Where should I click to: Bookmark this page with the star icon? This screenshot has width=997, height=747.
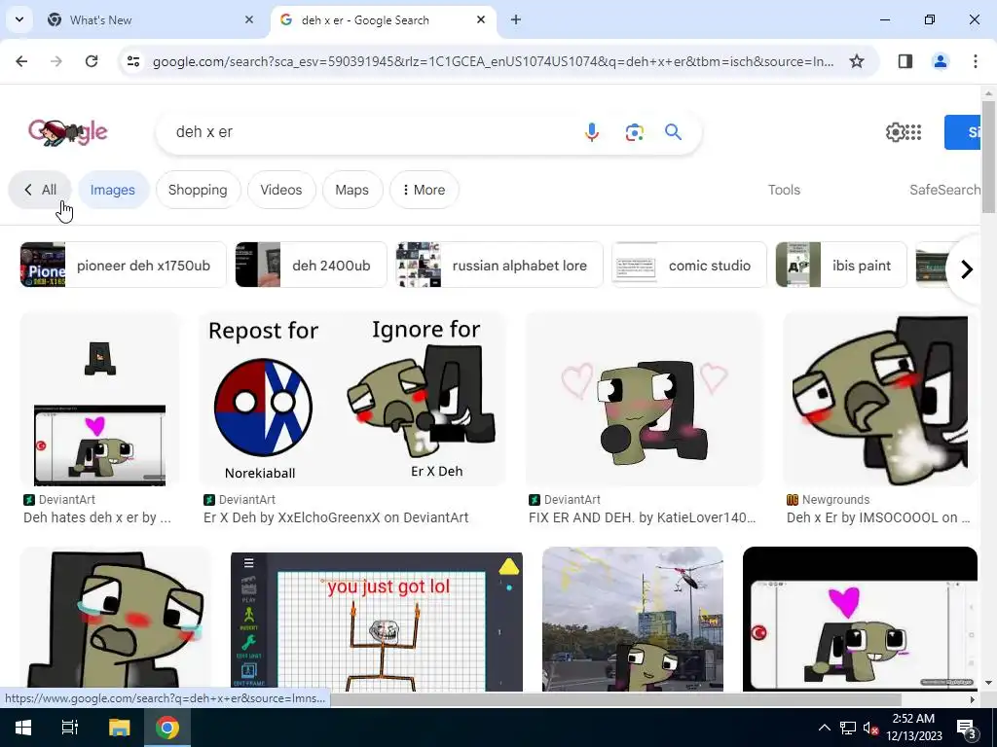tap(857, 61)
